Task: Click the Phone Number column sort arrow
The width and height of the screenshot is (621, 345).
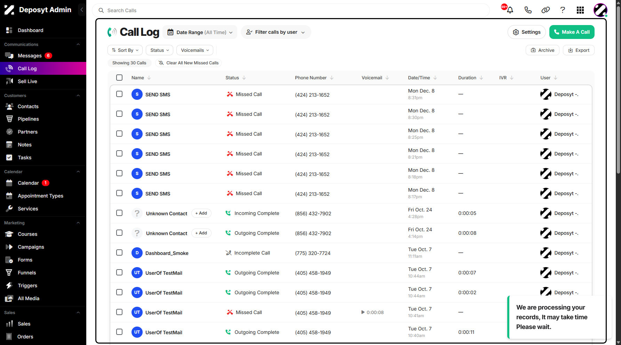Action: tap(332, 78)
